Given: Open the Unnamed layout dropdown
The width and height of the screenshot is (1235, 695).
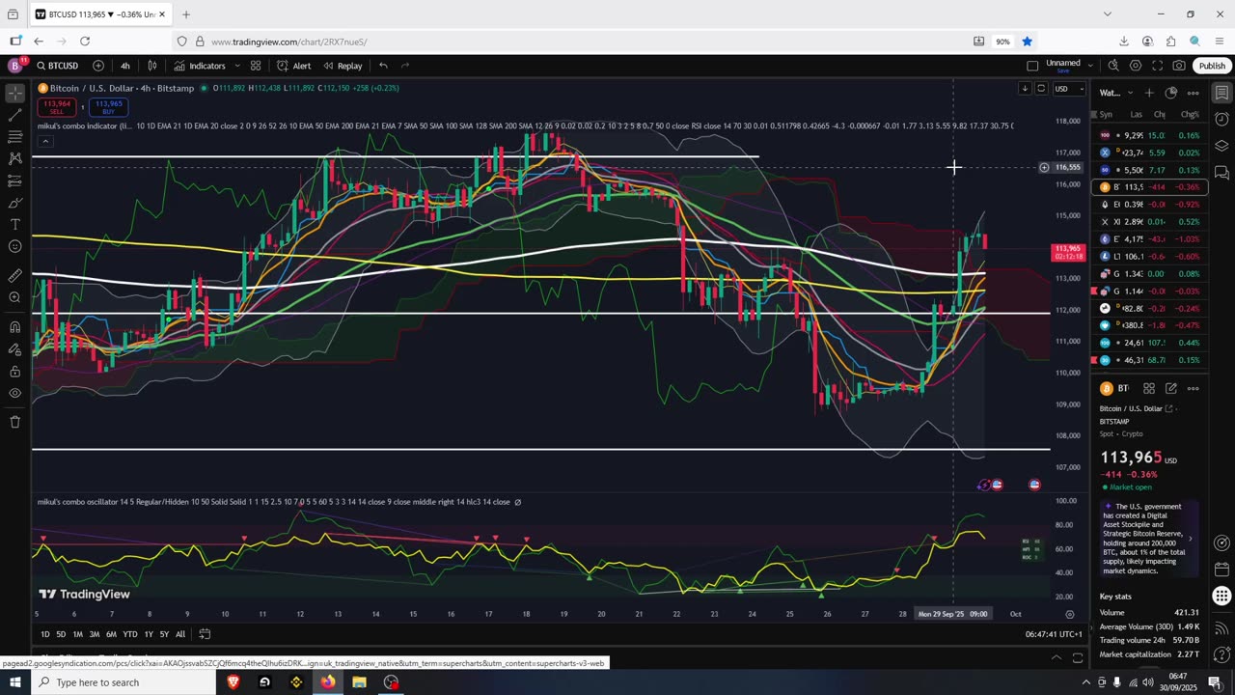Looking at the screenshot, I should [x=1069, y=66].
